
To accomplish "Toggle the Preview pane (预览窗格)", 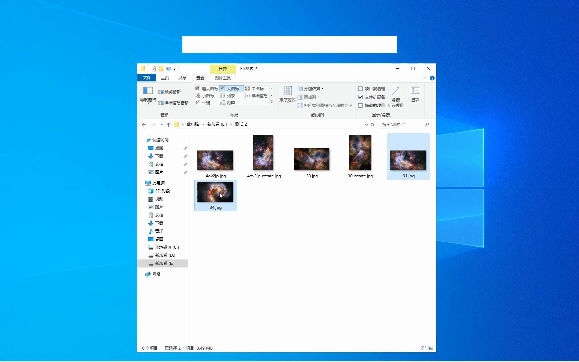I will click(x=170, y=92).
